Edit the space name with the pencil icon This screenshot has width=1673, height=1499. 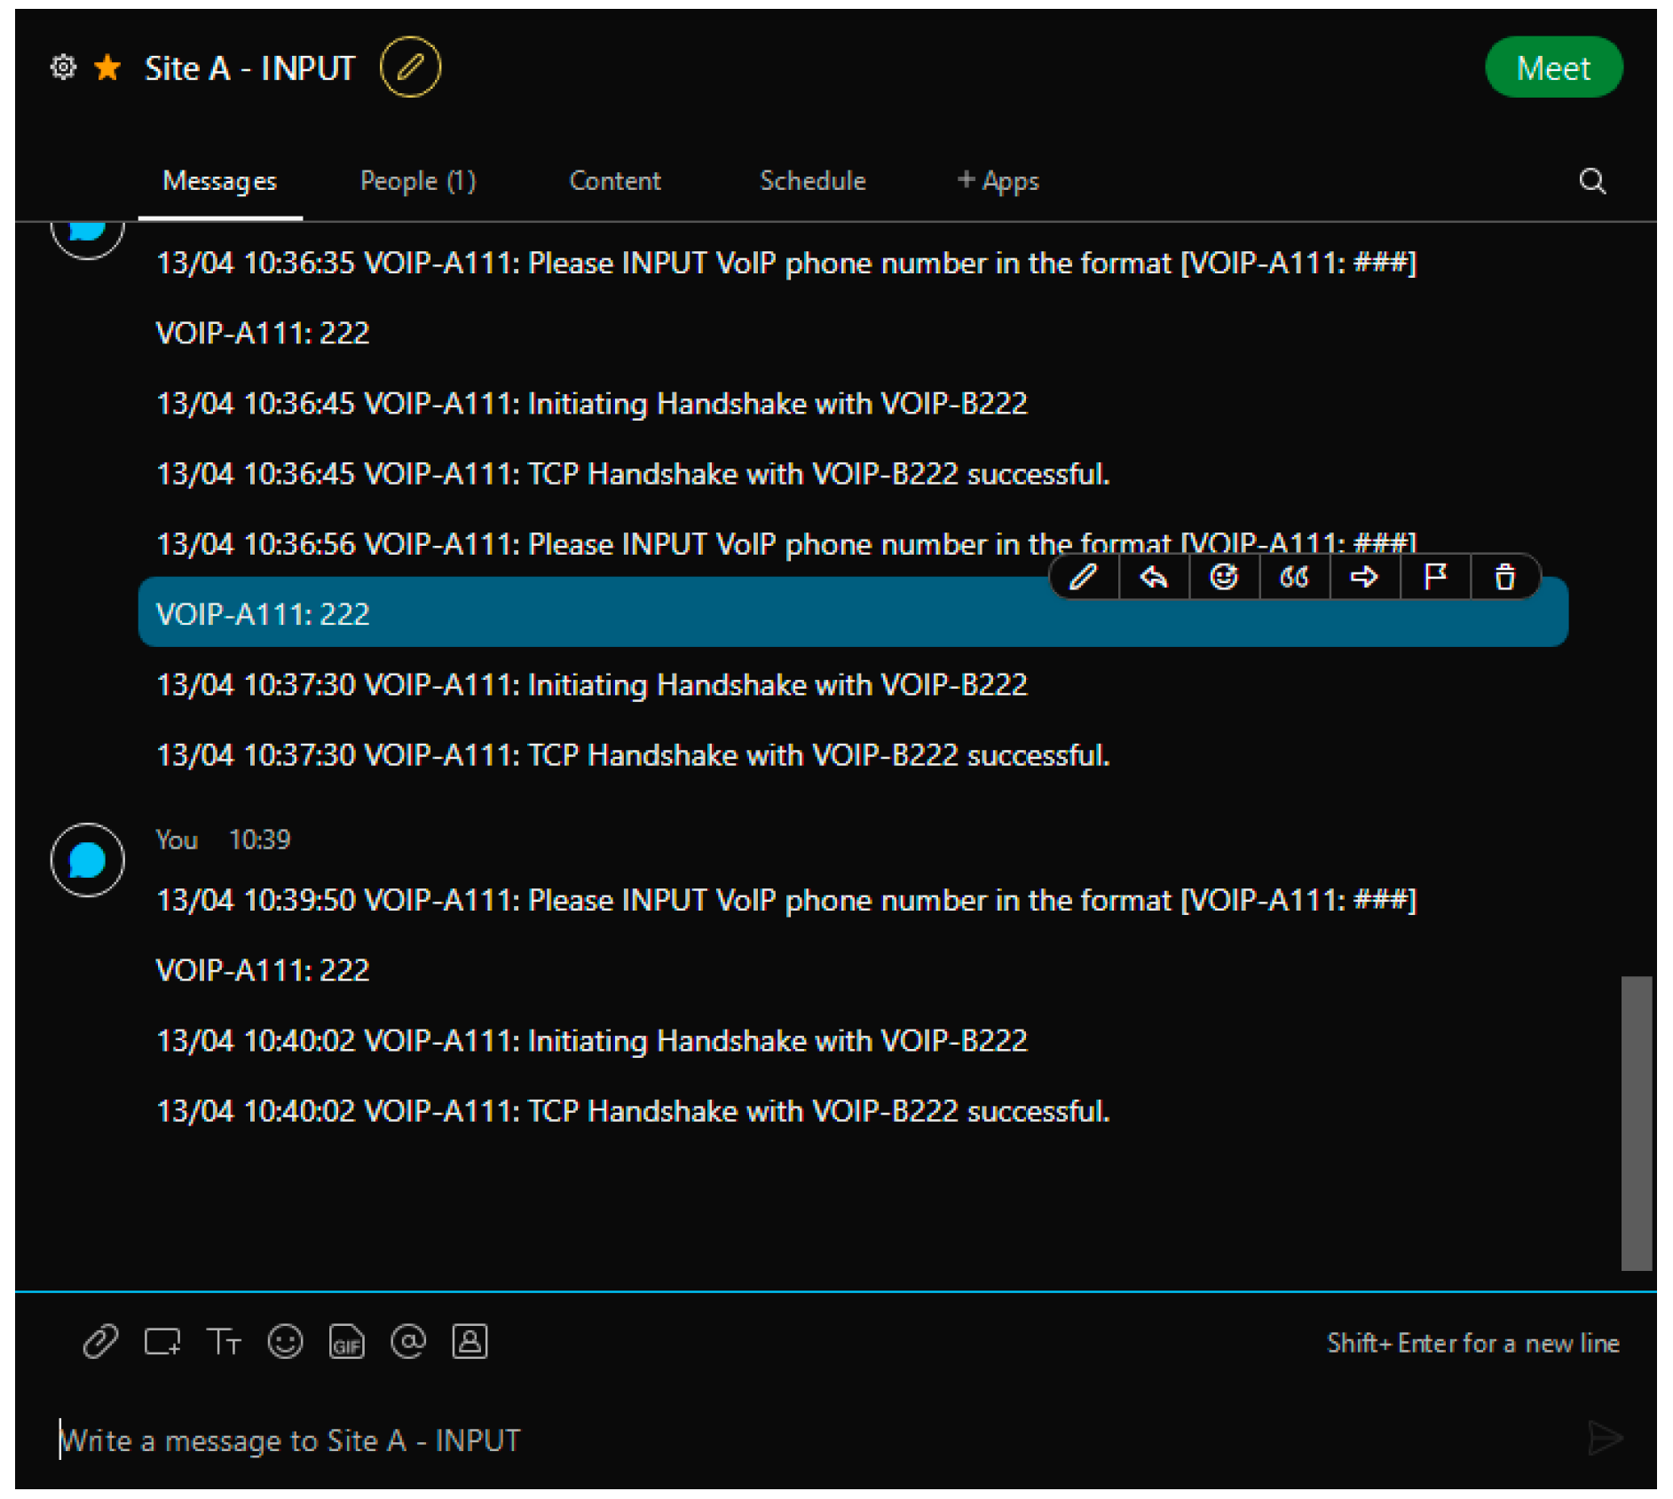[410, 67]
